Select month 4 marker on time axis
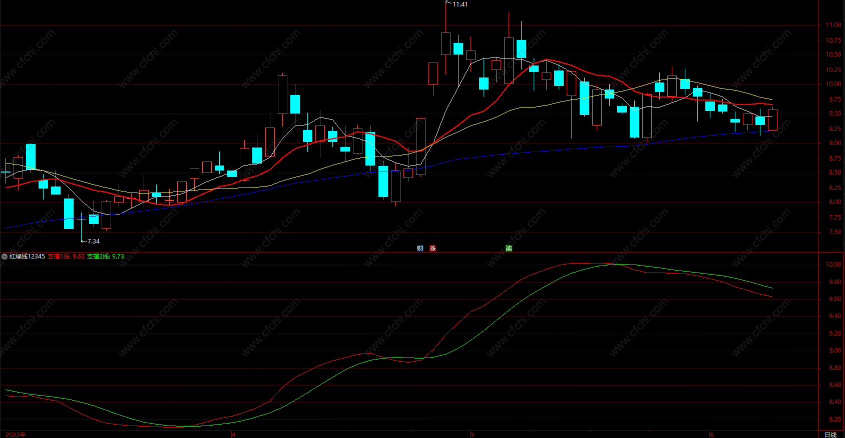The width and height of the screenshot is (845, 438). point(233,434)
